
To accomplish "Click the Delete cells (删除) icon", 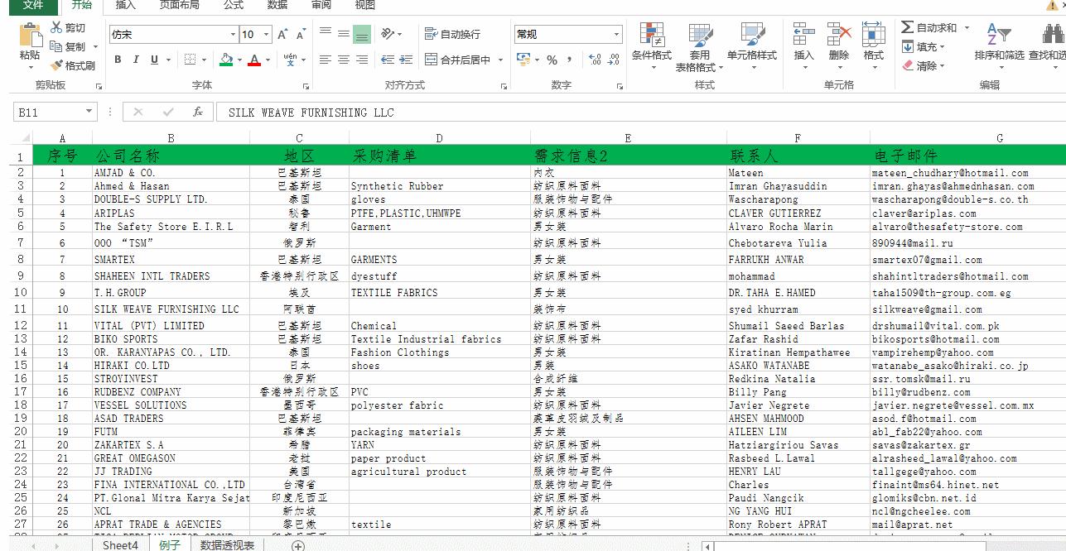I will pos(839,35).
